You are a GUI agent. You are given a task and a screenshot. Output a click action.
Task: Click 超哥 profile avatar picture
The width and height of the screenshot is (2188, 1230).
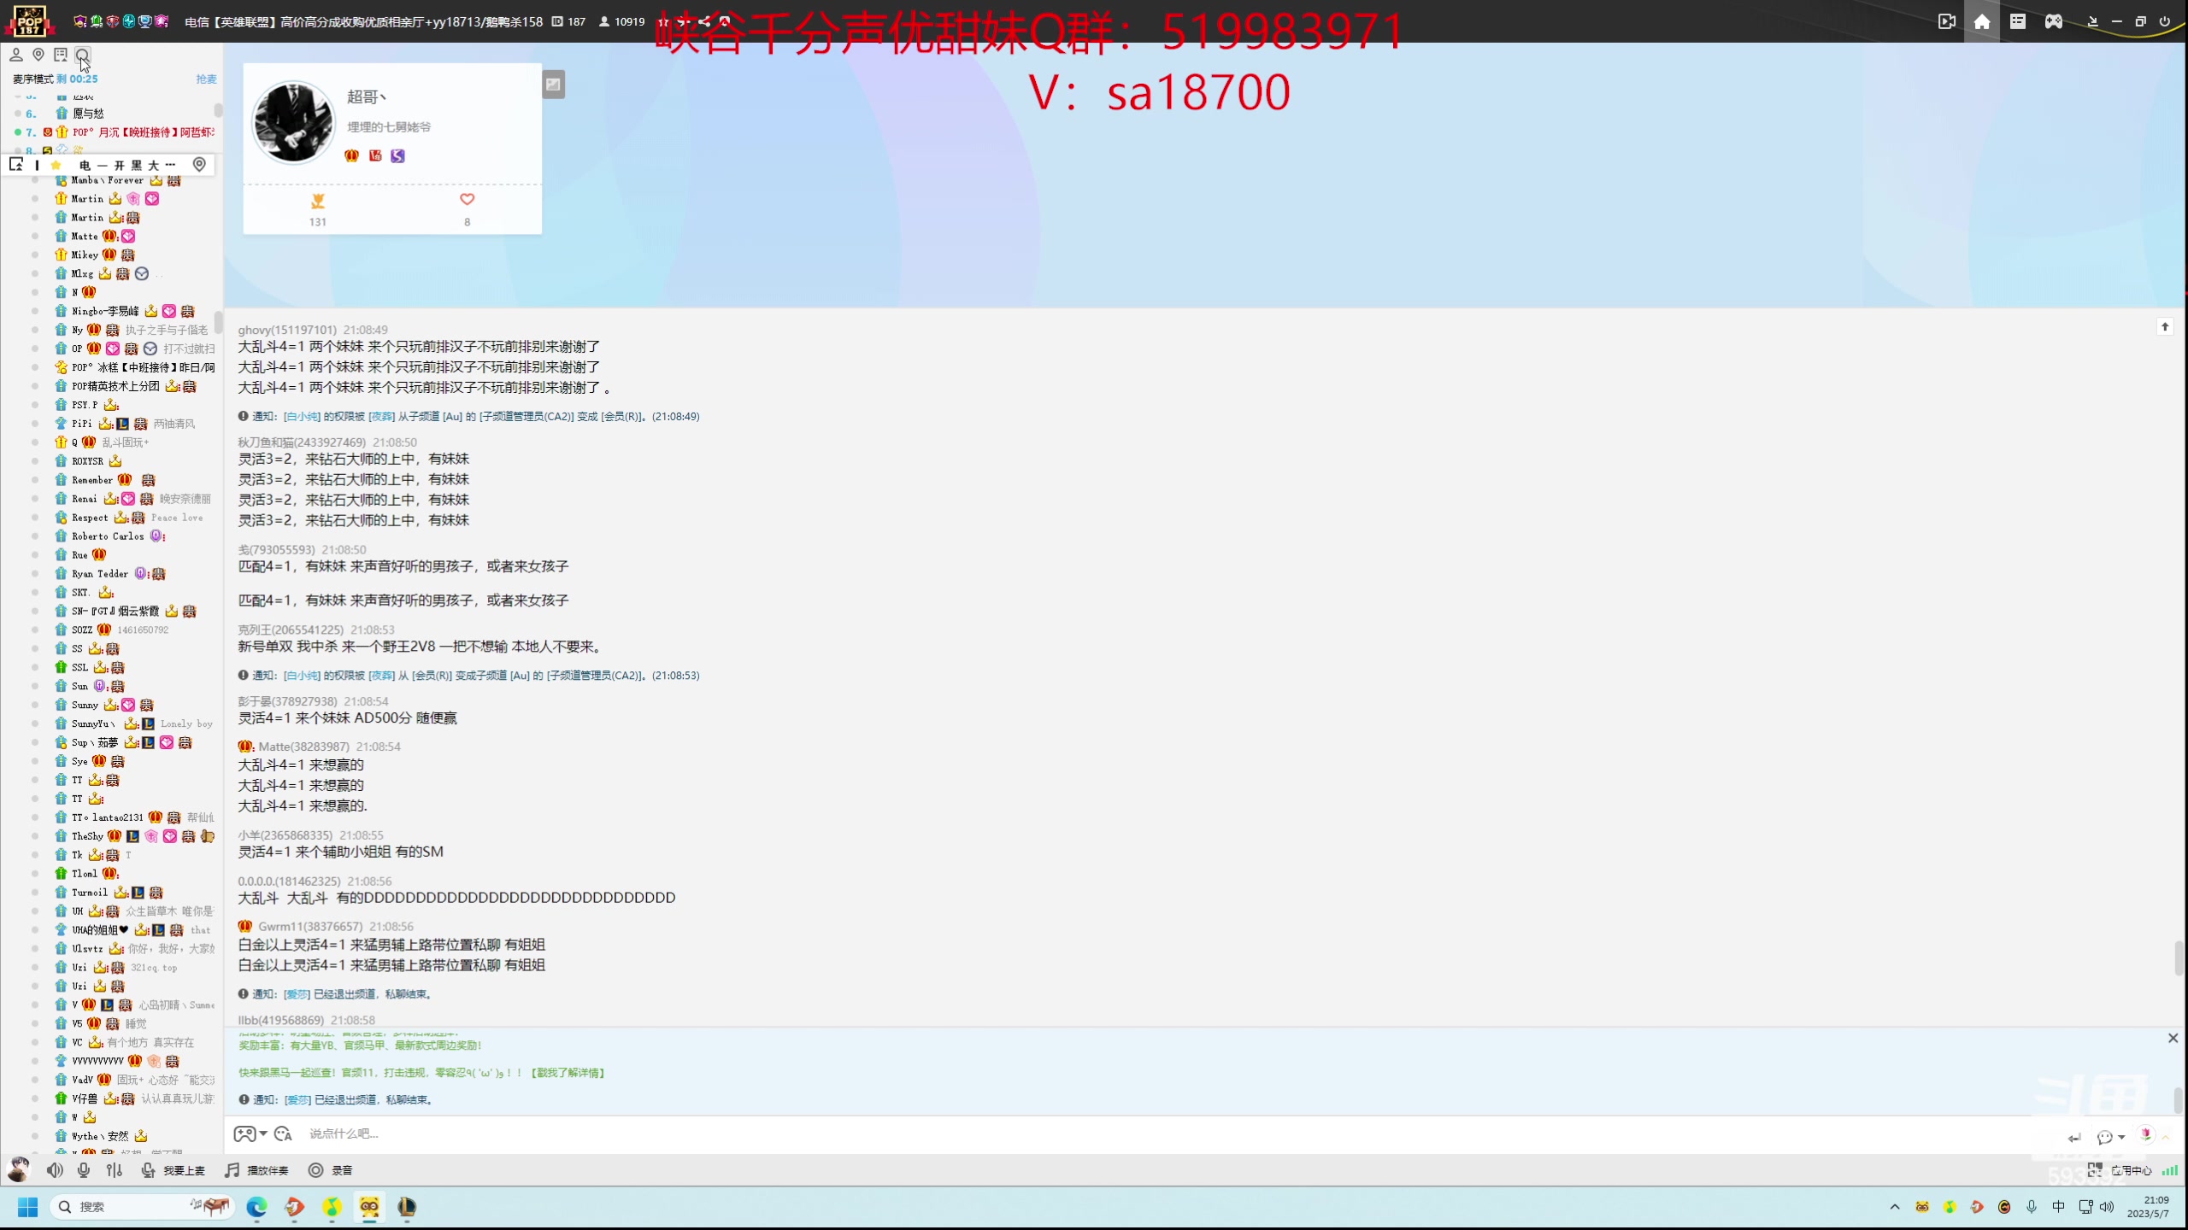[293, 122]
